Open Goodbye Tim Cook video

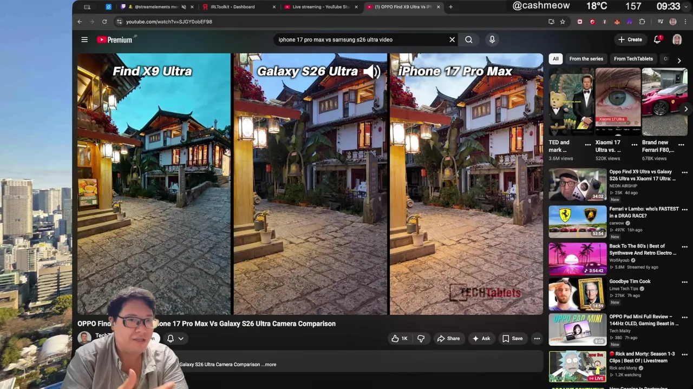578,294
